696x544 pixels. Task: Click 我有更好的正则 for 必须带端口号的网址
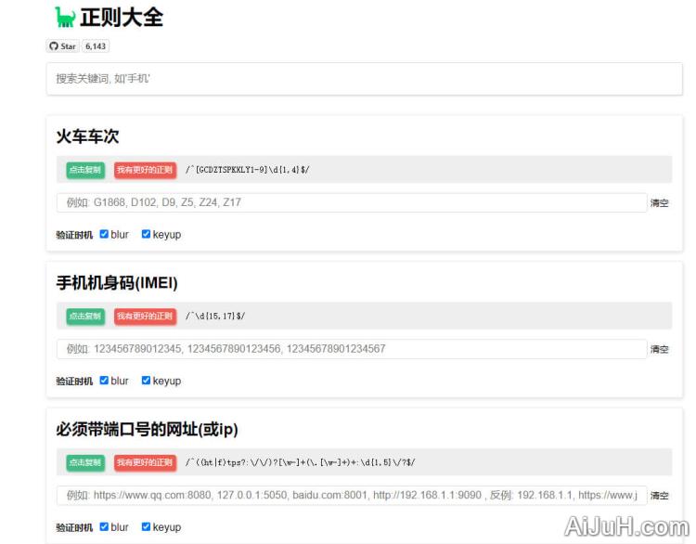click(x=145, y=462)
